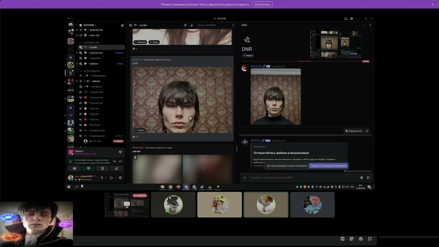Toggle the camera button in the voice panel
This screenshot has height=247, width=439.
click(74, 168)
